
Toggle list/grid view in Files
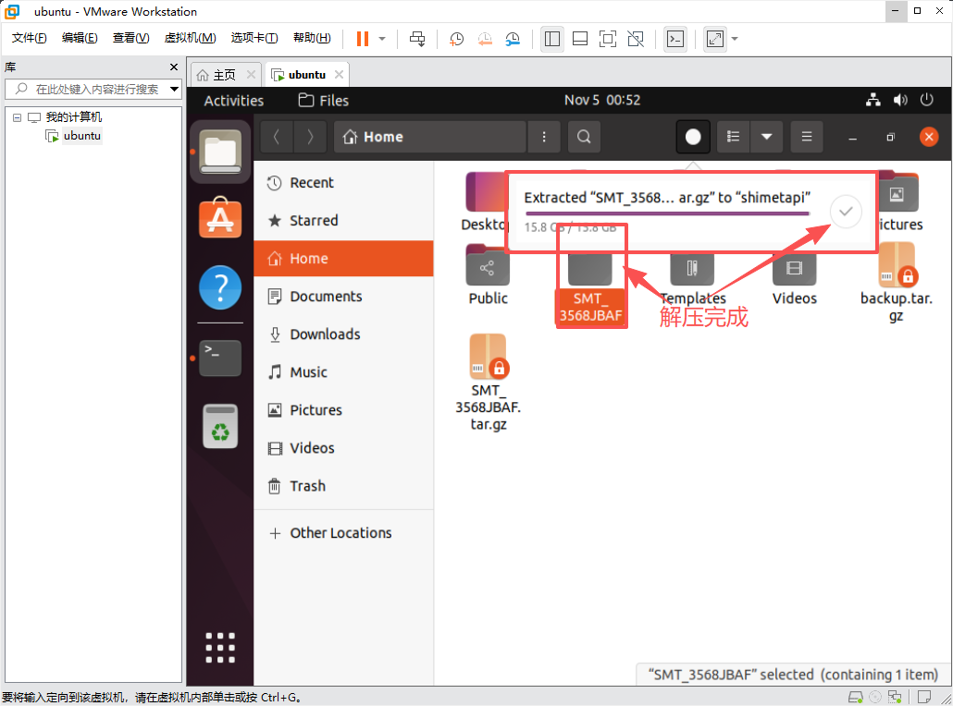pyautogui.click(x=733, y=137)
